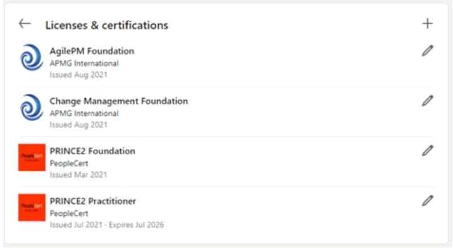The height and width of the screenshot is (248, 453).
Task: Click the back arrow icon
Action: click(x=25, y=23)
